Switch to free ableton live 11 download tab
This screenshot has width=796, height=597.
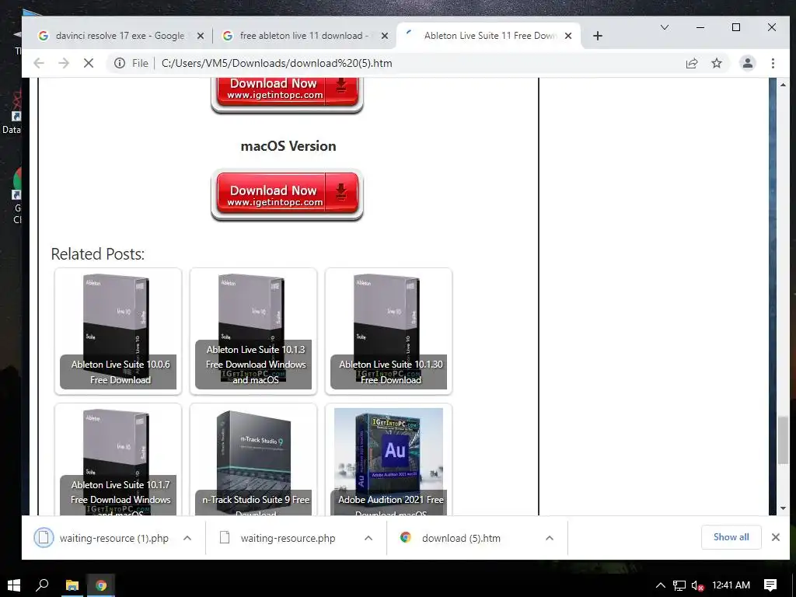coord(304,36)
